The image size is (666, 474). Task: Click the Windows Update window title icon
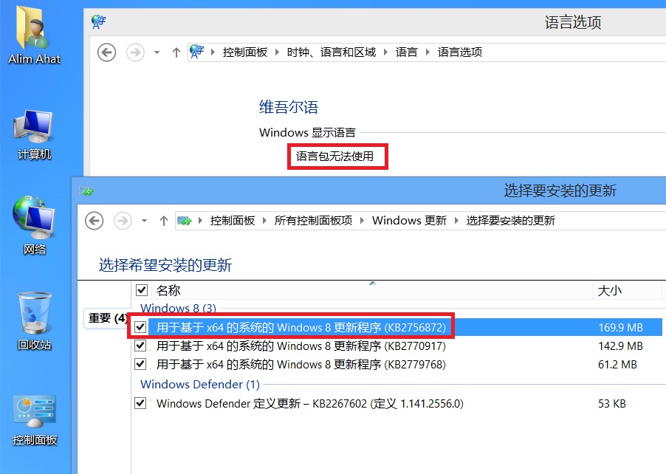point(86,191)
